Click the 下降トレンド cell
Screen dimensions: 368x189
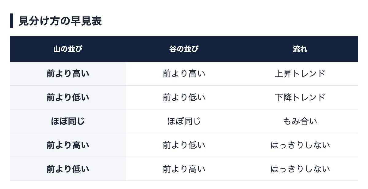point(300,98)
